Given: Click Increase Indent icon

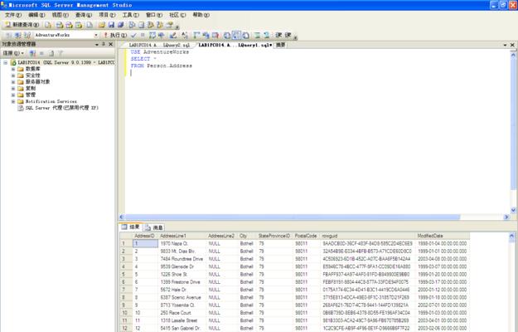Looking at the screenshot, I should pyautogui.click(x=288, y=35).
